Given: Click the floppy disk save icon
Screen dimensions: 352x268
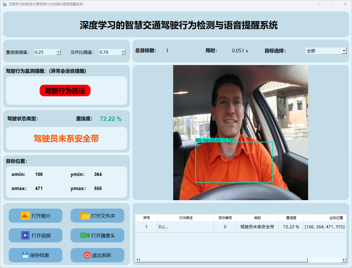Looking at the screenshot, I should 25,255.
